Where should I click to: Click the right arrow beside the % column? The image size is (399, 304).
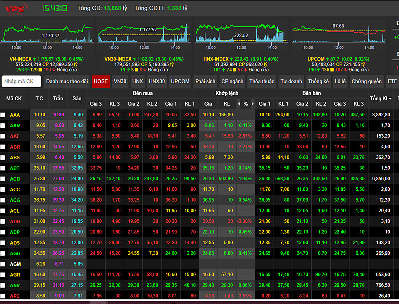point(252,104)
